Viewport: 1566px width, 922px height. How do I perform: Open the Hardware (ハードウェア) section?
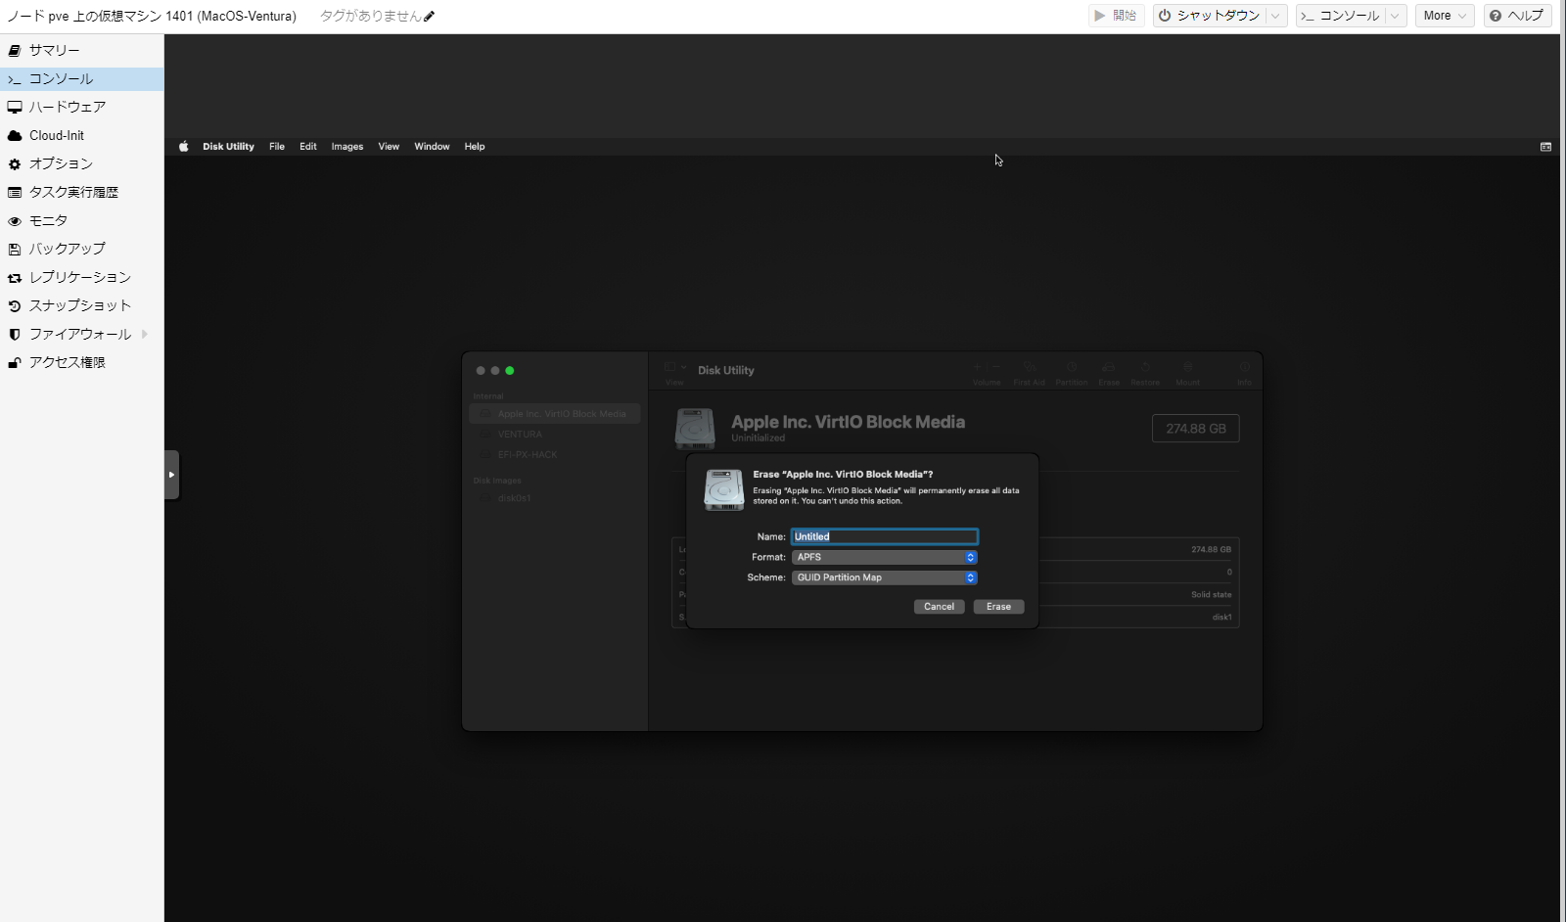tap(67, 107)
